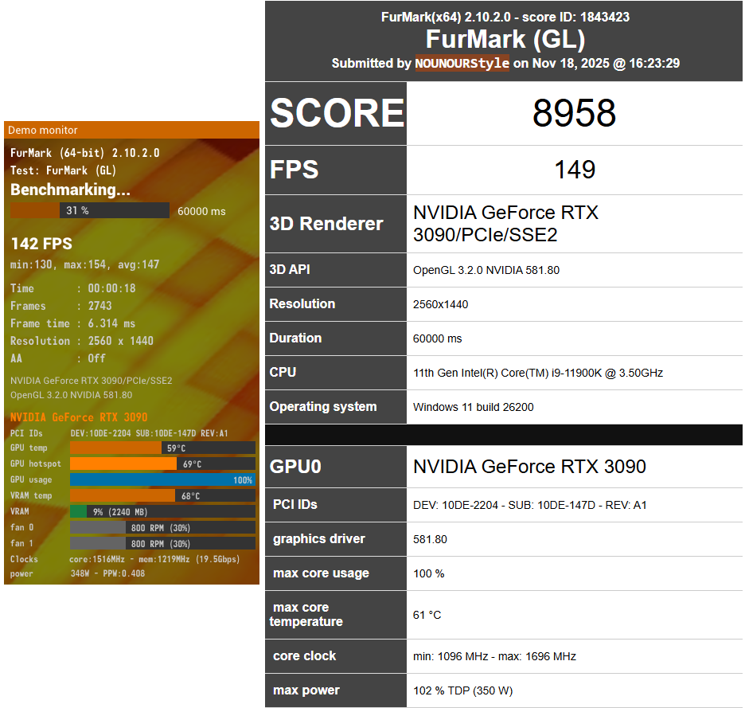
Task: Click the fan 0 800 RPM bar
Action: tap(162, 527)
